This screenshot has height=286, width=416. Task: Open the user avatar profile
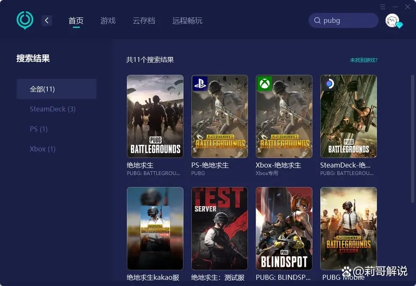click(x=392, y=21)
